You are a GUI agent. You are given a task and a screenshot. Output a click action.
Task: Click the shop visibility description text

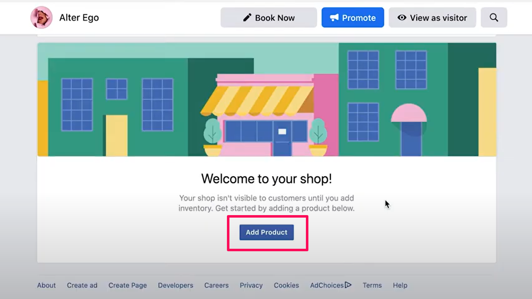(x=266, y=203)
